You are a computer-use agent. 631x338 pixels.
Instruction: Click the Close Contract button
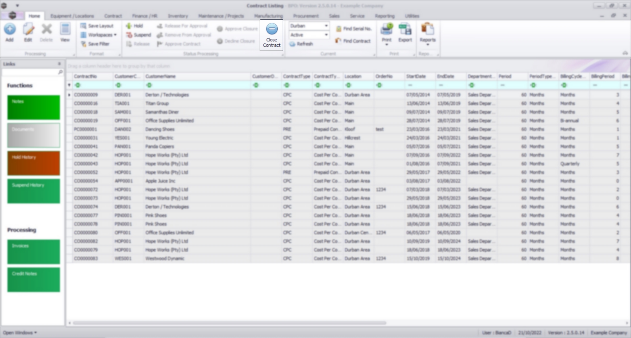[271, 35]
